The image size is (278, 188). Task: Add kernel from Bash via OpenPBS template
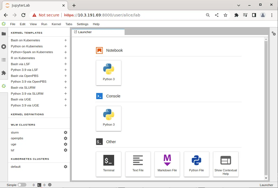click(x=66, y=76)
